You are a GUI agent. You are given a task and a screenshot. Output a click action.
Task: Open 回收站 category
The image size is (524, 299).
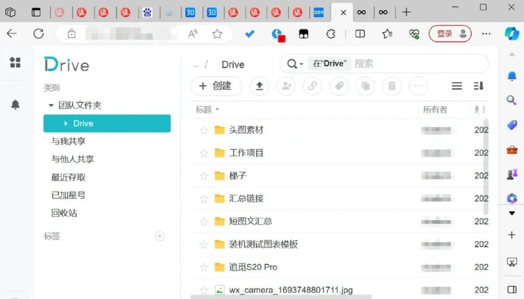coord(64,213)
